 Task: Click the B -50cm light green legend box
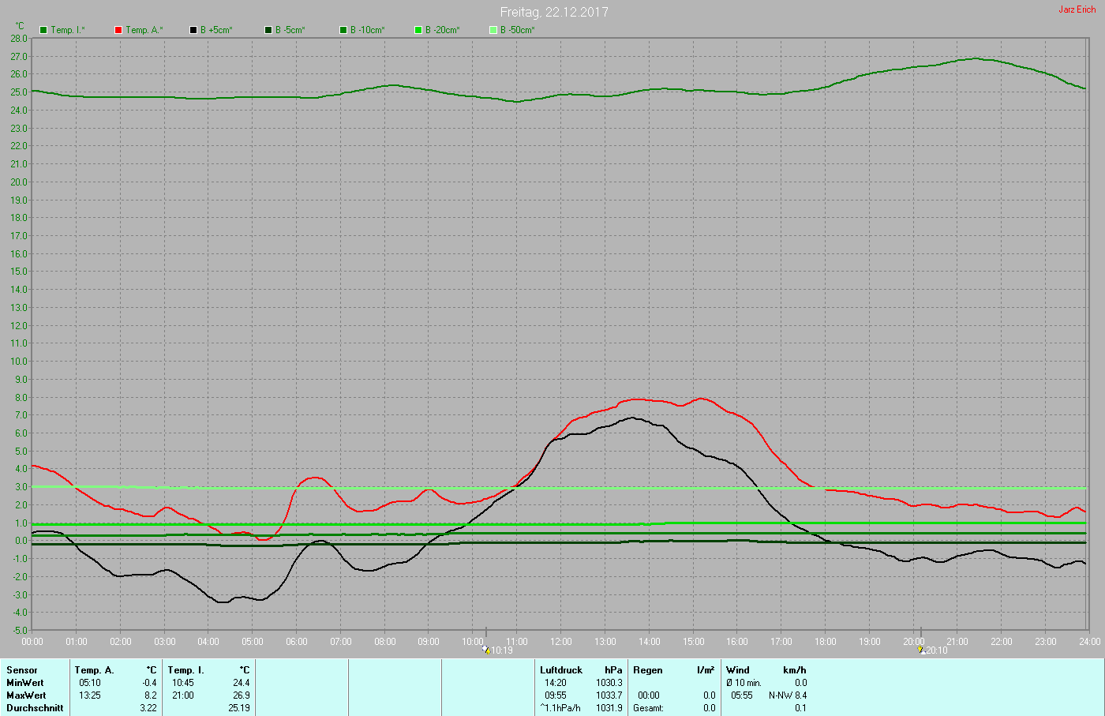[493, 30]
